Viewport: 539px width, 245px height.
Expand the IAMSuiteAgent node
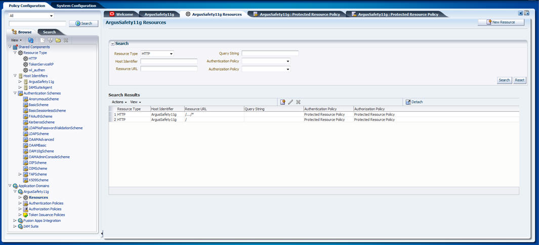20,87
